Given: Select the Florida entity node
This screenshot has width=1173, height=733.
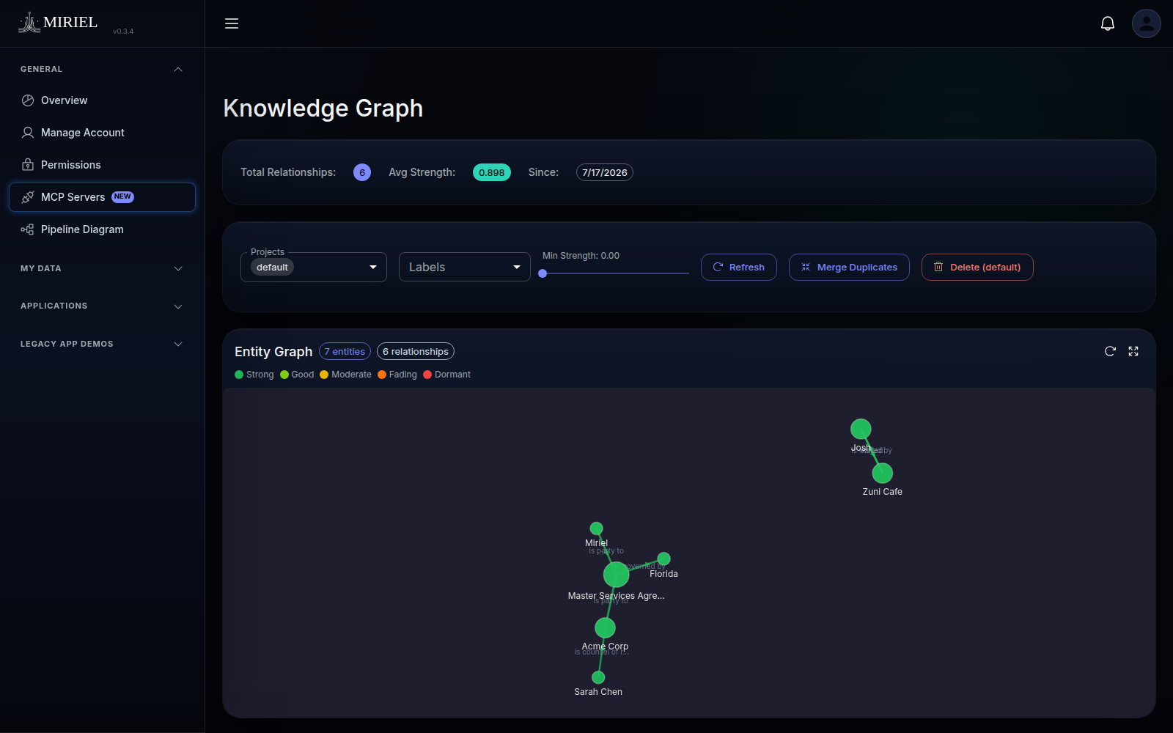Looking at the screenshot, I should point(664,559).
